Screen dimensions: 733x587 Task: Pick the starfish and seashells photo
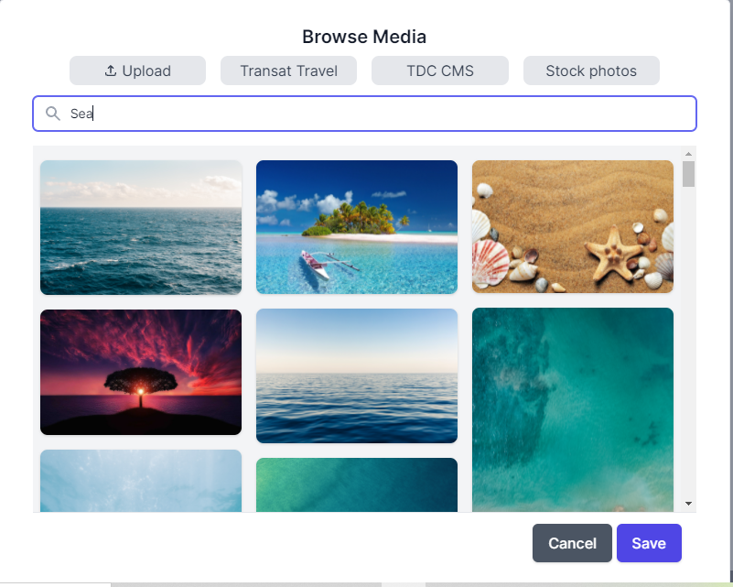pyautogui.click(x=572, y=227)
